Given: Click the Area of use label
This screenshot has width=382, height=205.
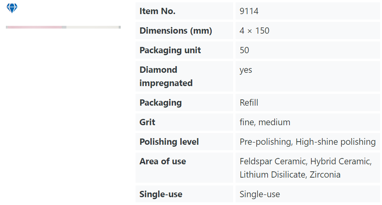Looking at the screenshot, I should click(162, 161).
